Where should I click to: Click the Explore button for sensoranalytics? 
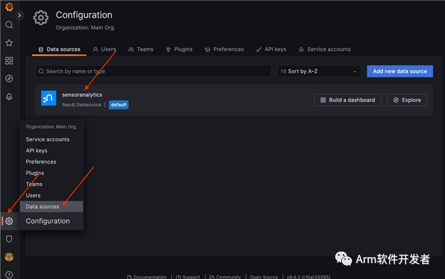(x=407, y=100)
